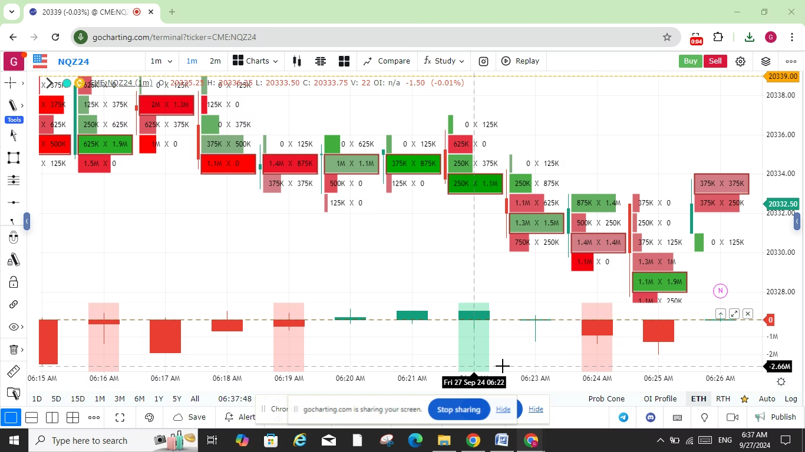Open the trash to remove drawings
805x452 pixels.
[13, 349]
